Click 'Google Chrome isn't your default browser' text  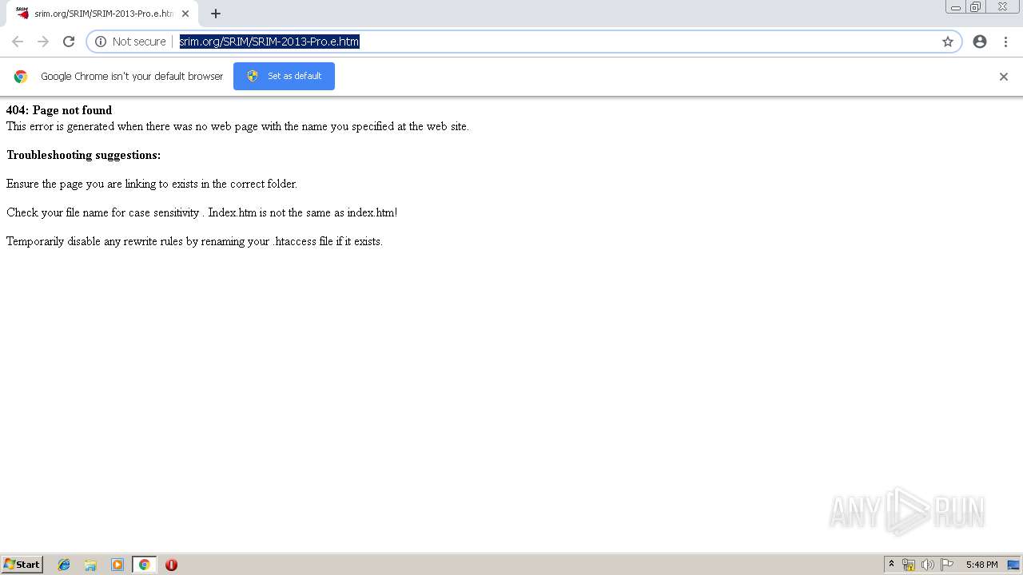point(132,77)
